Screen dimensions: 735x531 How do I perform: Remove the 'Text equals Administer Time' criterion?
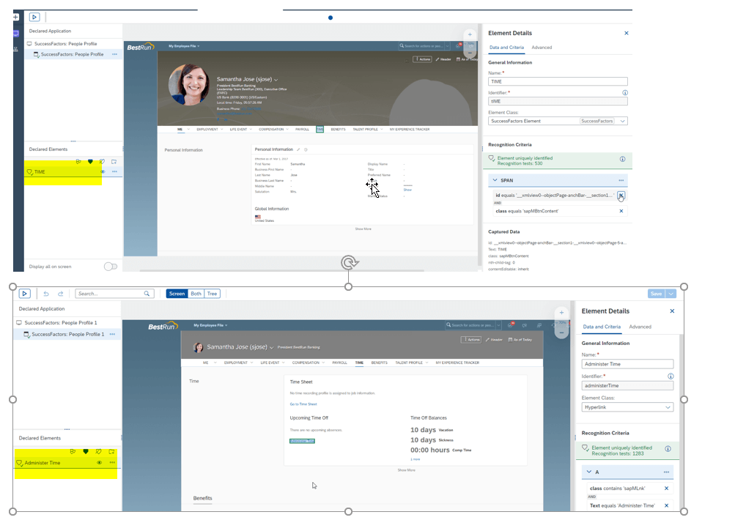(x=667, y=505)
